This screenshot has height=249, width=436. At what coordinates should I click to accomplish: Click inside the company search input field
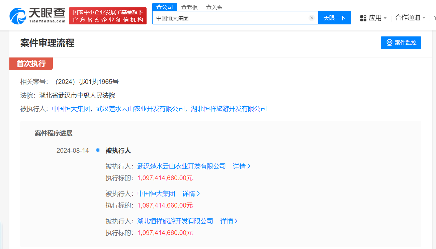point(234,18)
